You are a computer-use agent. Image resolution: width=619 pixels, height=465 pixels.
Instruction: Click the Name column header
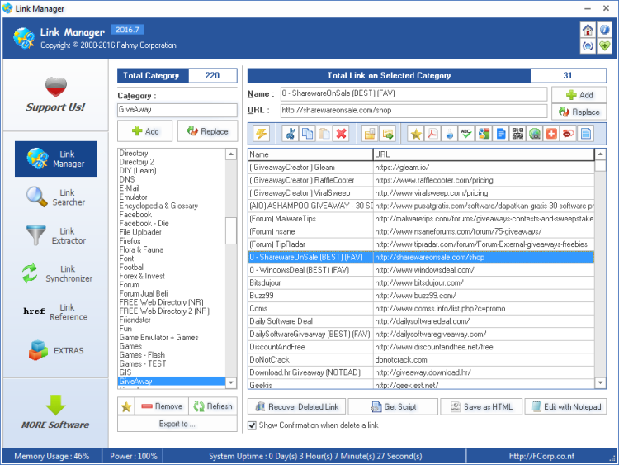309,154
